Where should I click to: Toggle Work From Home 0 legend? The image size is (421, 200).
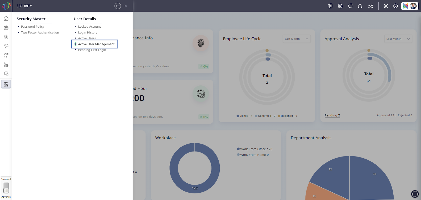(x=253, y=155)
